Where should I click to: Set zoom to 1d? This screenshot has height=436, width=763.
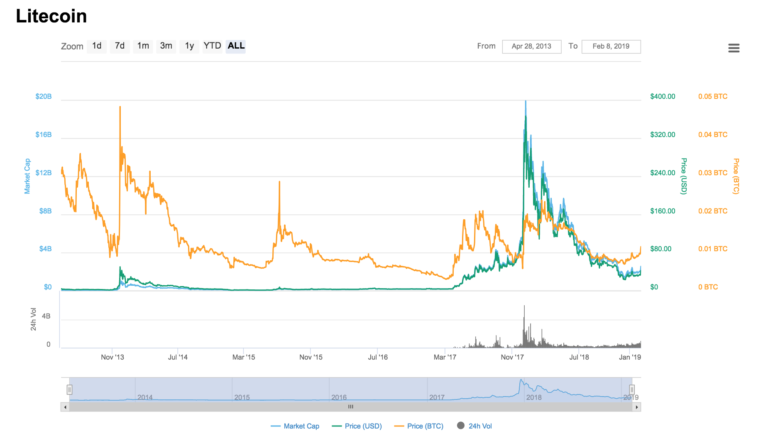click(97, 46)
